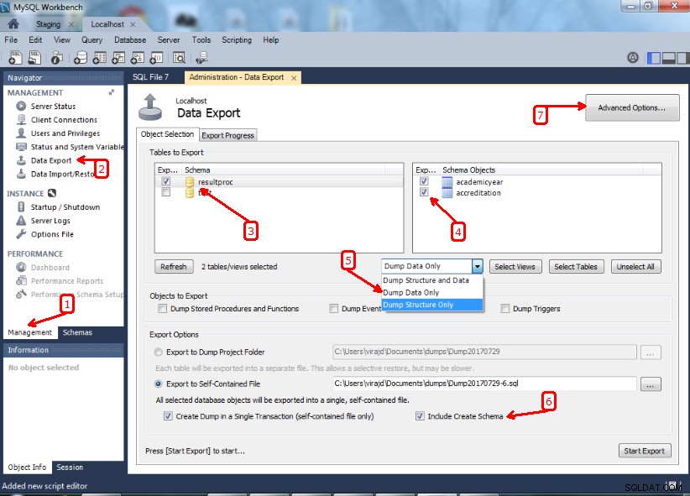Switch to the Session info tab
This screenshot has width=690, height=496.
[x=70, y=467]
